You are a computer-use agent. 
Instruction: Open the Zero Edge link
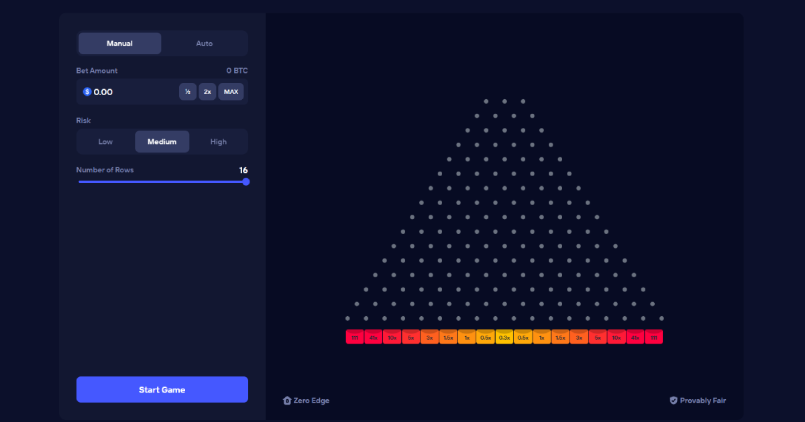click(311, 401)
